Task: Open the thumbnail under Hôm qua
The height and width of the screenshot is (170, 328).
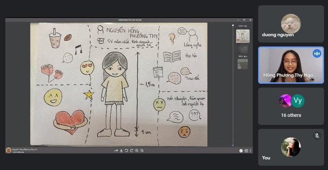Action: pyautogui.click(x=242, y=64)
